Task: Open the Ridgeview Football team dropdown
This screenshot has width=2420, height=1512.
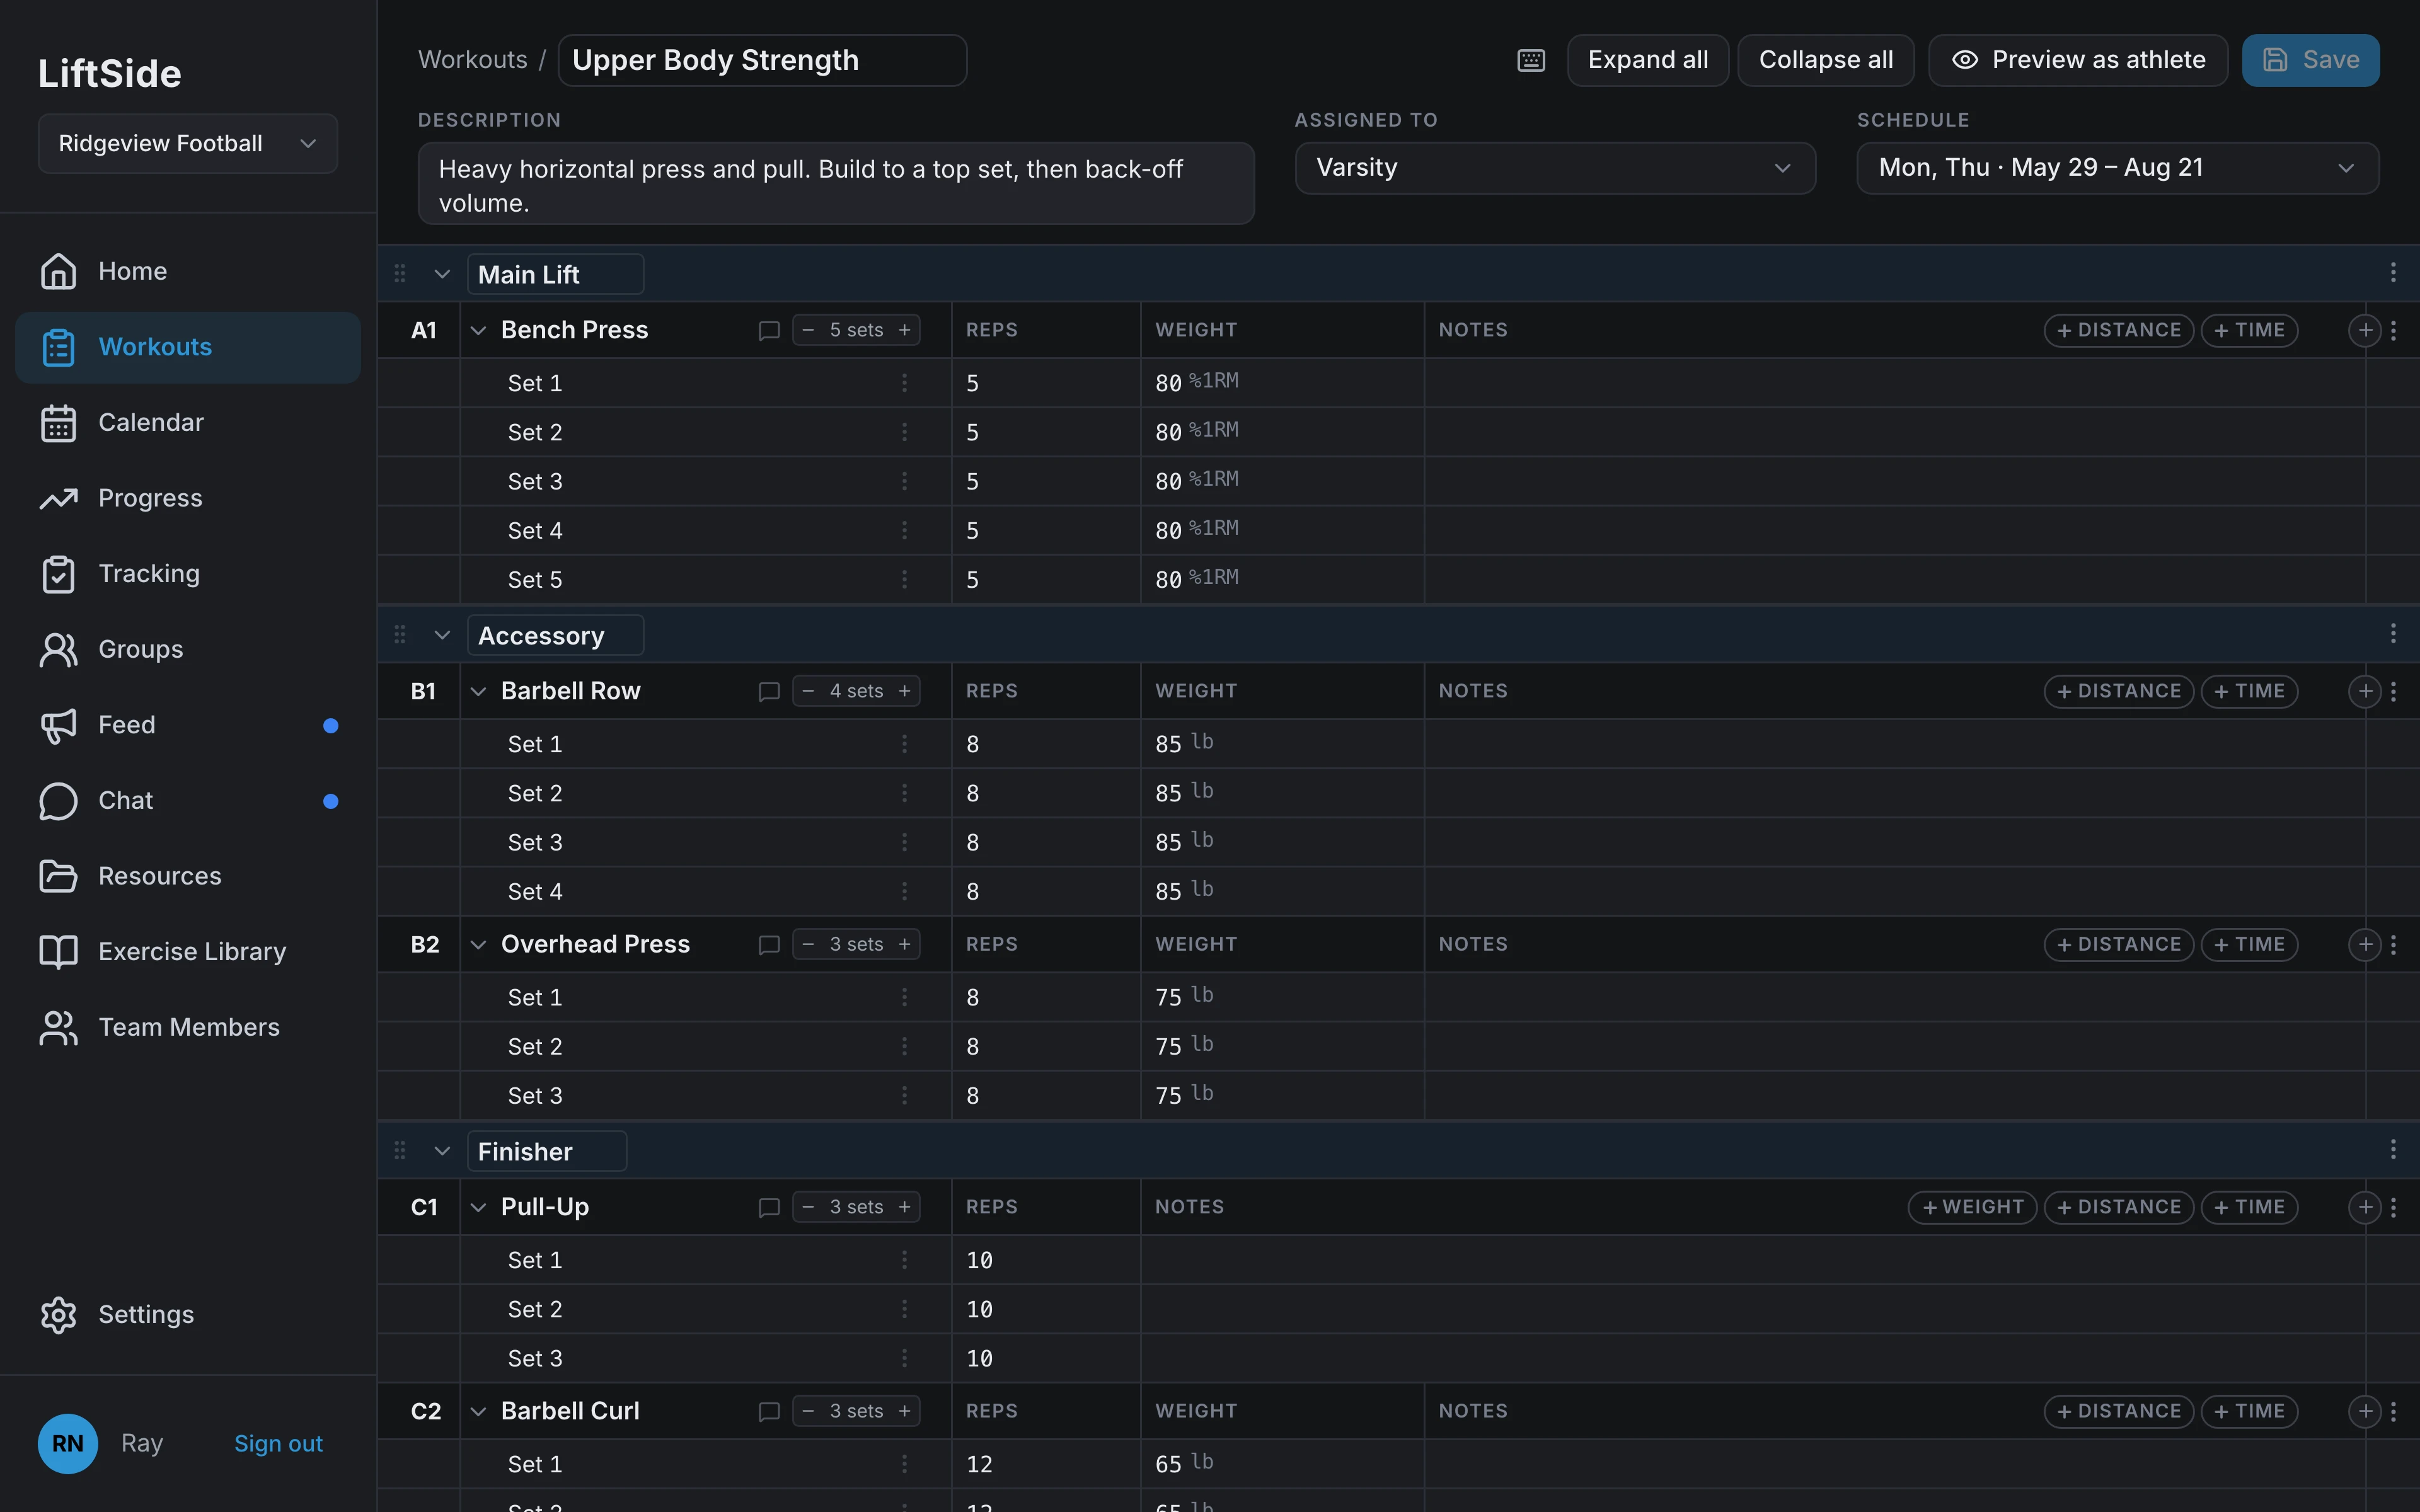Action: click(188, 143)
